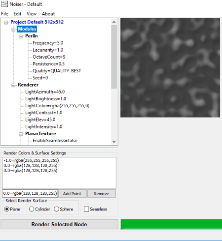
Task: Click the tree scrollbar up arrow
Action: pos(114,22)
